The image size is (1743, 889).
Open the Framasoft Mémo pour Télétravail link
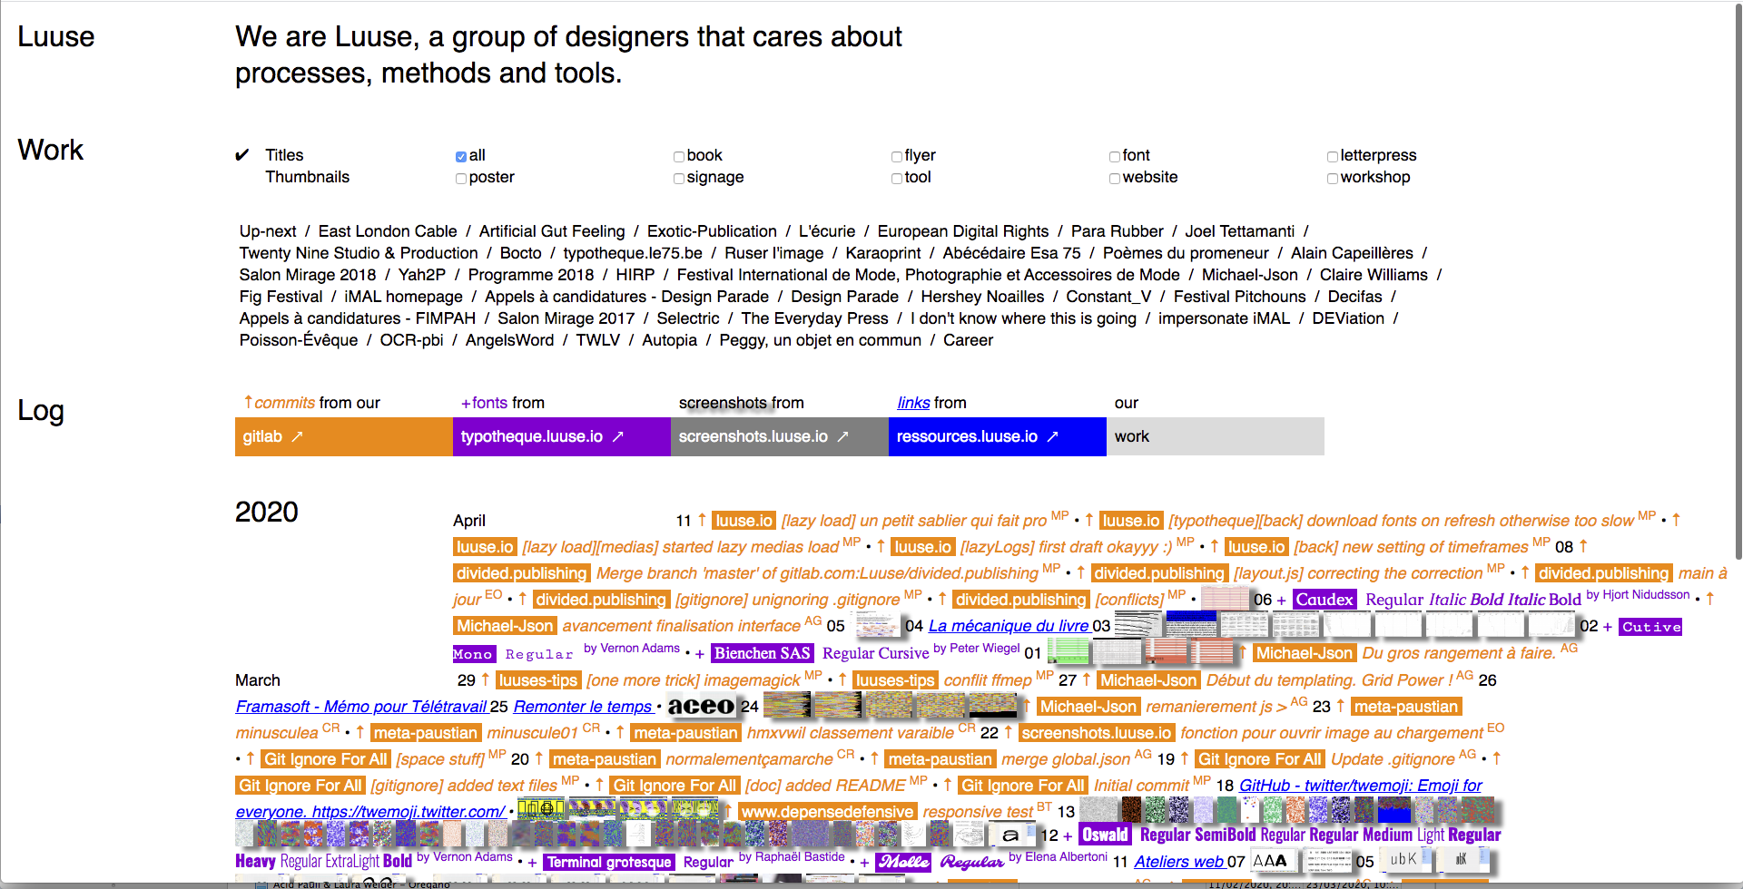pos(361,706)
